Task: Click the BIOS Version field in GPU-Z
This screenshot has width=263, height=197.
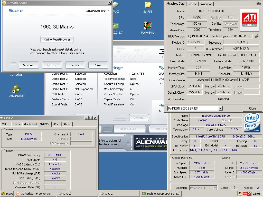Action: 220,36
